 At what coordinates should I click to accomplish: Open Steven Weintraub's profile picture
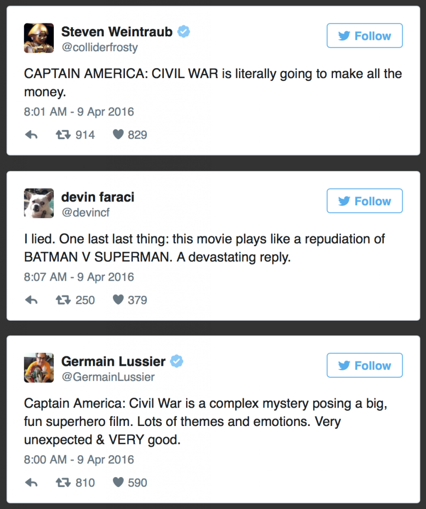[39, 38]
